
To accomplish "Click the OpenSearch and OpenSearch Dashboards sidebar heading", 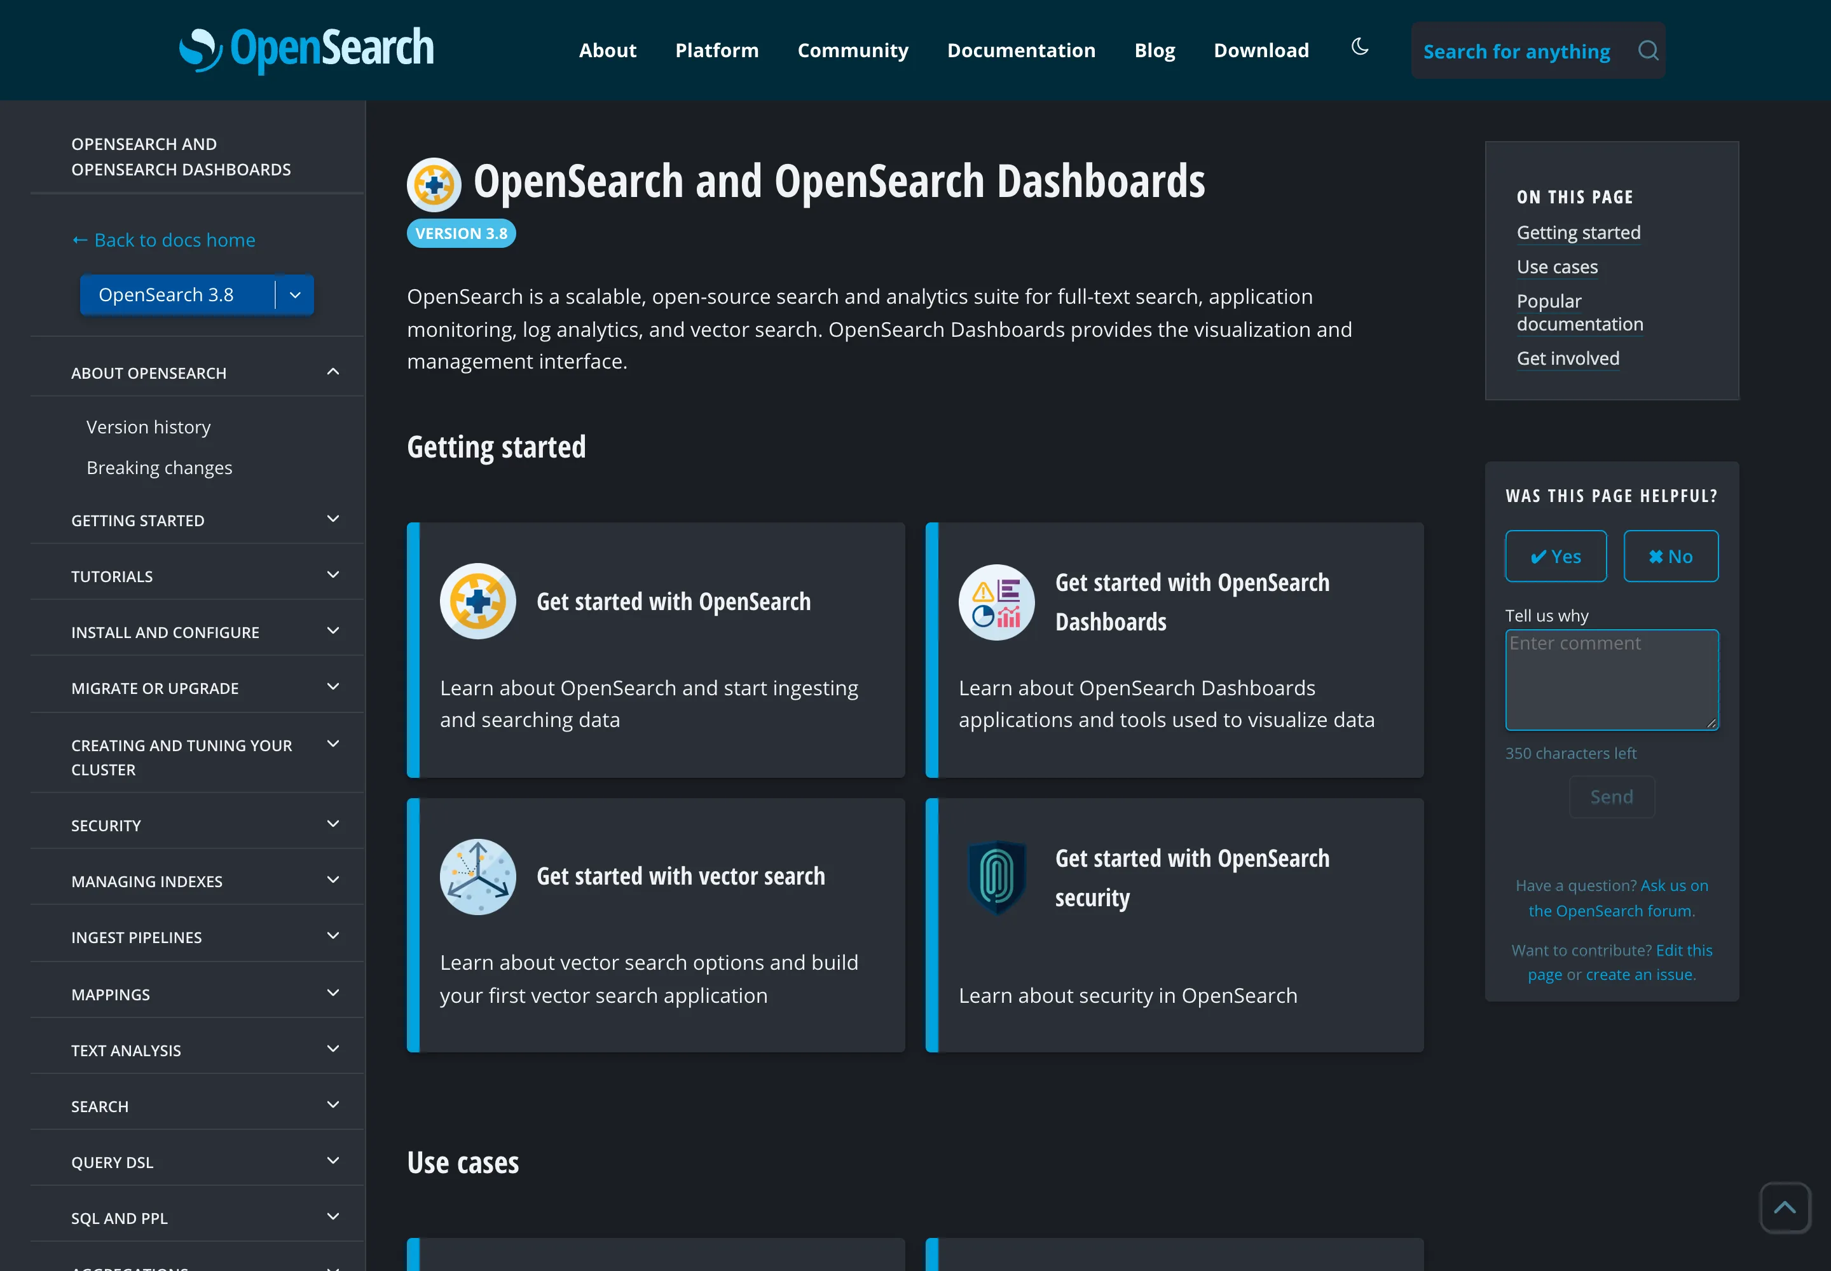I will click(181, 157).
